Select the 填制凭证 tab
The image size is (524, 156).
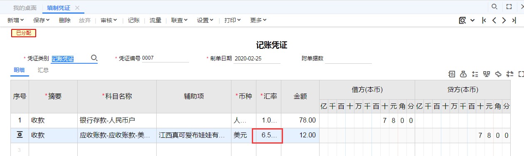[x=59, y=8]
